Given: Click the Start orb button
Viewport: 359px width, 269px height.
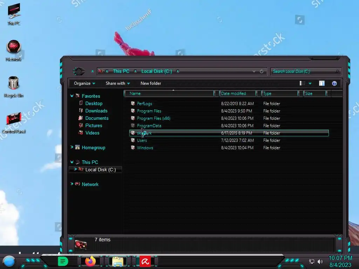Looking at the screenshot, I should (x=9, y=261).
